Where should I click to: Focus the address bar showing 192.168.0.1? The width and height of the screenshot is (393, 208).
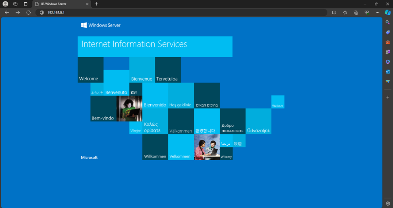click(181, 12)
